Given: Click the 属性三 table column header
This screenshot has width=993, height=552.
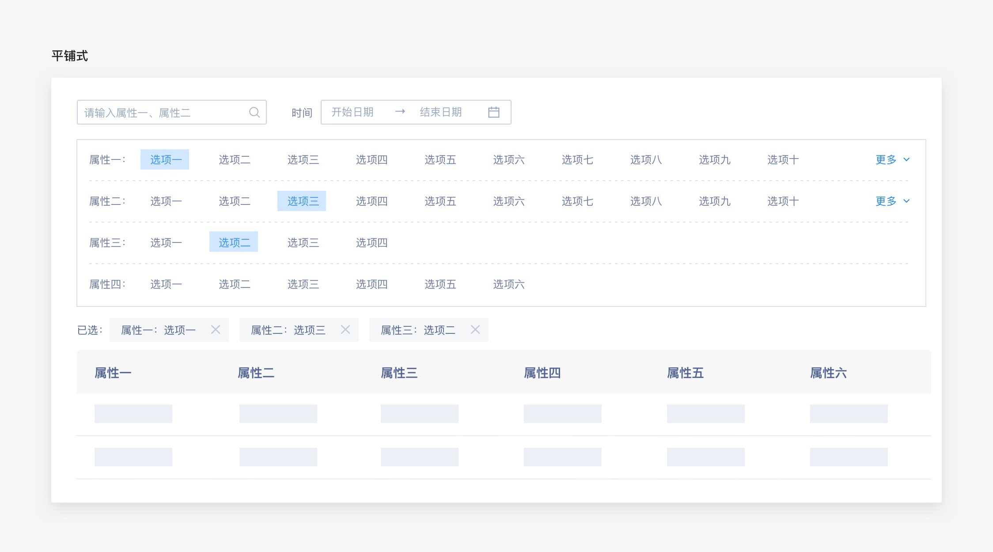Looking at the screenshot, I should (399, 373).
